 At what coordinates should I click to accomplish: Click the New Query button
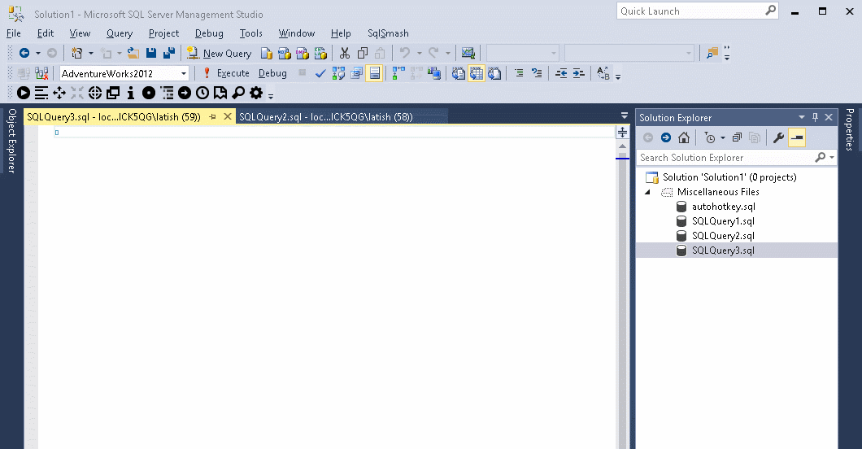tap(220, 54)
